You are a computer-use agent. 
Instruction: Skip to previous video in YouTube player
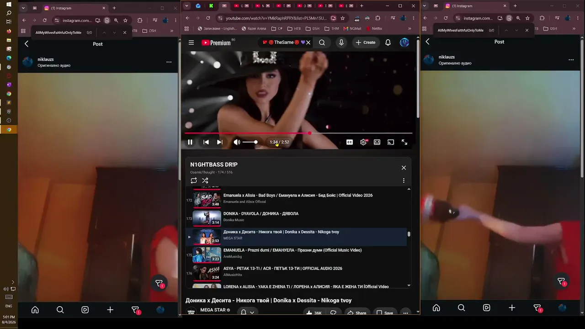click(x=206, y=142)
